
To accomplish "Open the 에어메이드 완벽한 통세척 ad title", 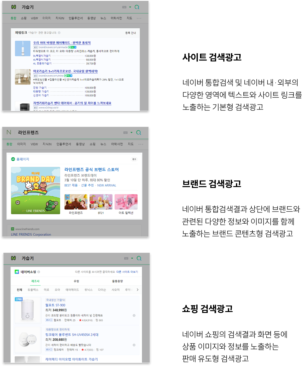I will point(62,43).
